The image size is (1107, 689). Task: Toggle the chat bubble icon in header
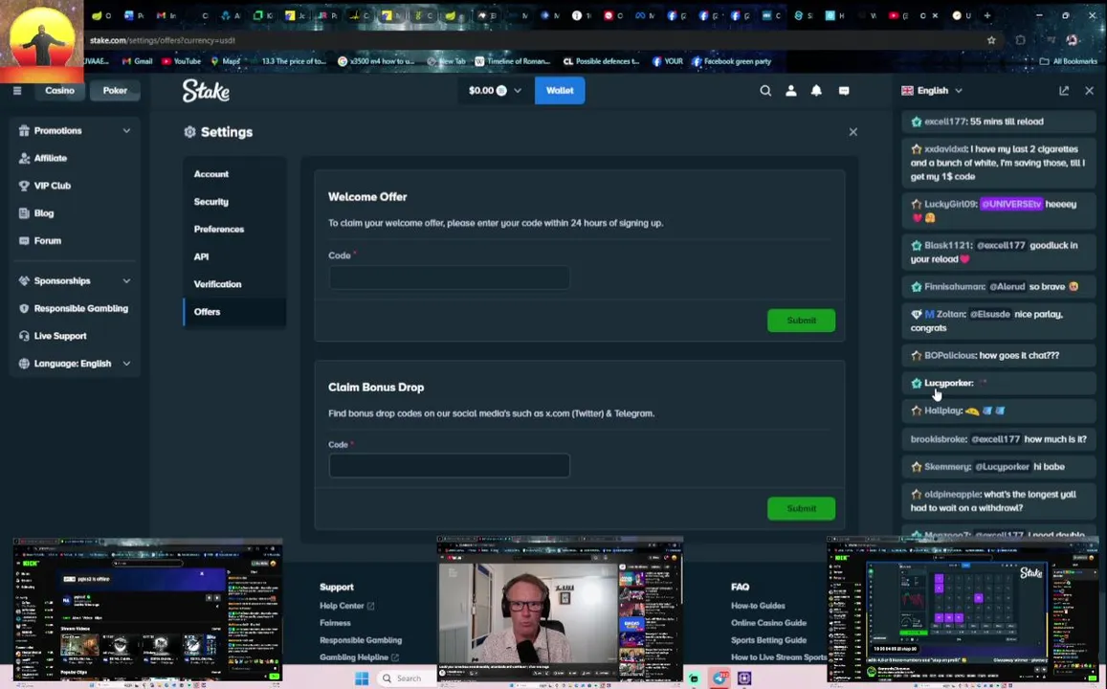[844, 90]
